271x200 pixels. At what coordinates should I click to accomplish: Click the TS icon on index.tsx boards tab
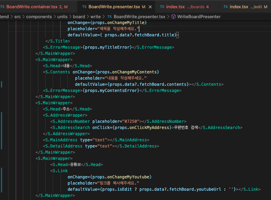tap(162, 7)
